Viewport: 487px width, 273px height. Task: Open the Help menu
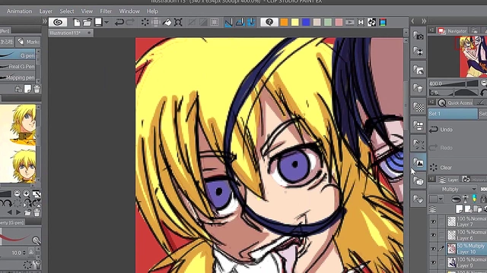click(152, 11)
